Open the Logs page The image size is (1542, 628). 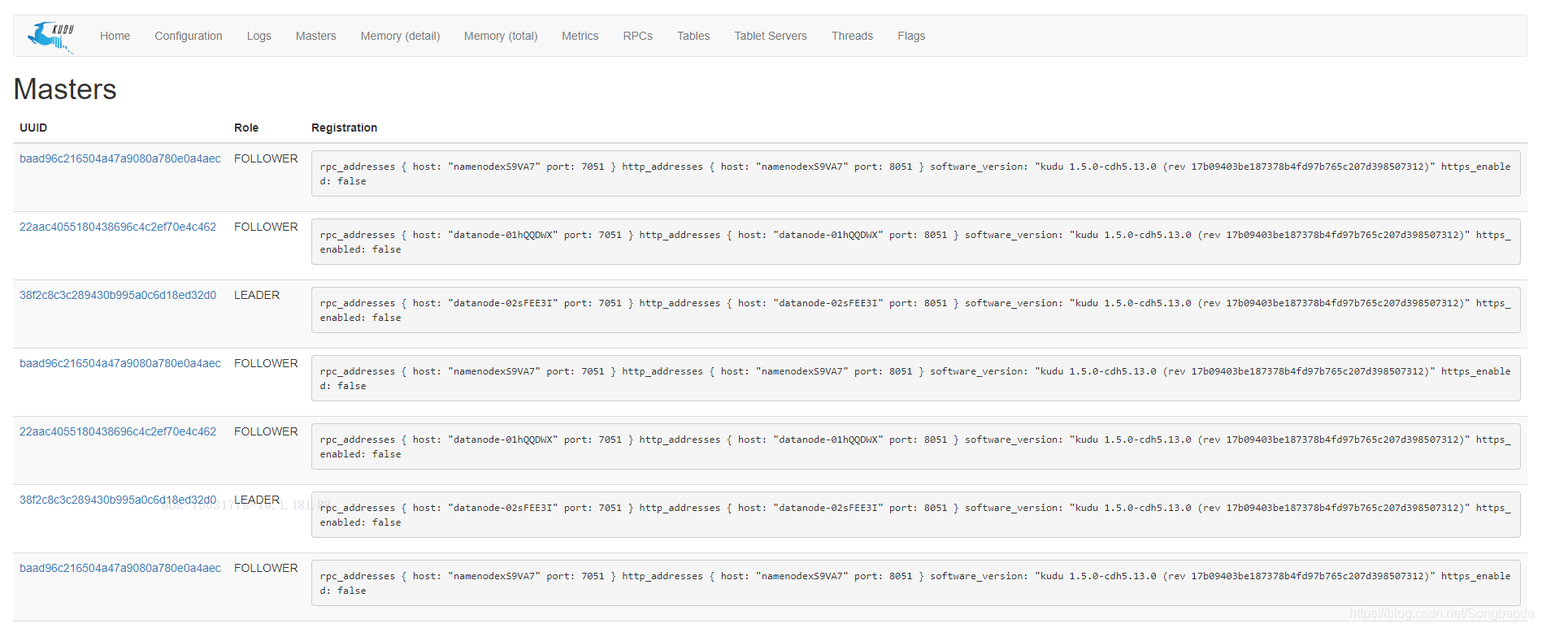[x=258, y=36]
